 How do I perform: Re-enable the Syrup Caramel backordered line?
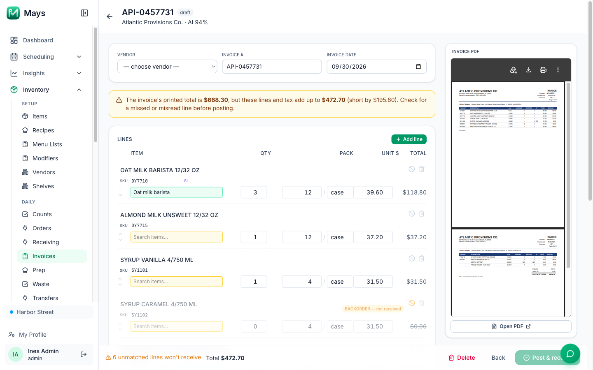click(412, 303)
